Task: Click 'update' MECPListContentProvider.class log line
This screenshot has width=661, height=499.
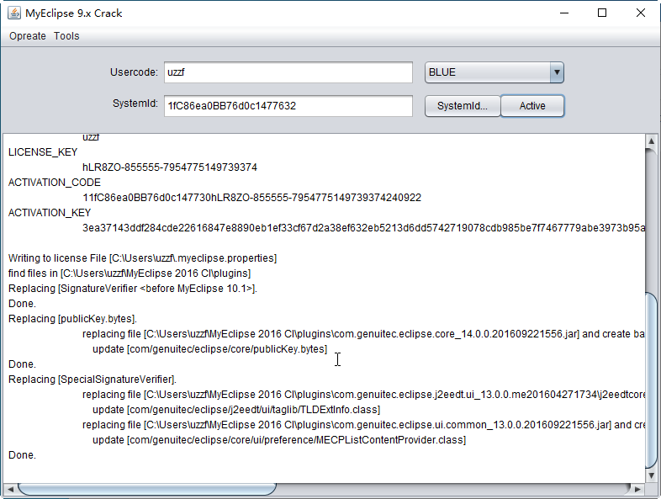Action: [x=279, y=440]
